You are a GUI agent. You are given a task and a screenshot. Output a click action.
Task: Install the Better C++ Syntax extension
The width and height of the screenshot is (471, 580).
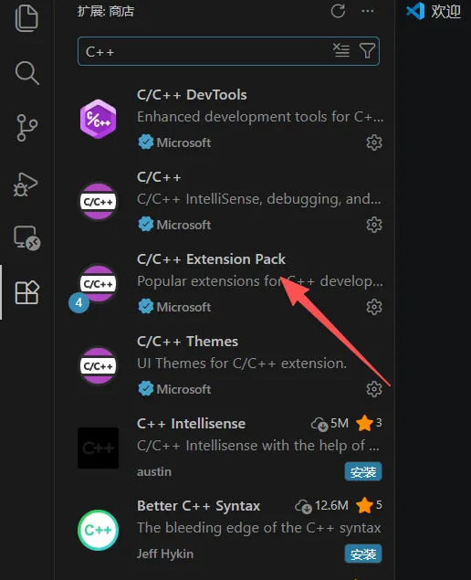coord(363,554)
